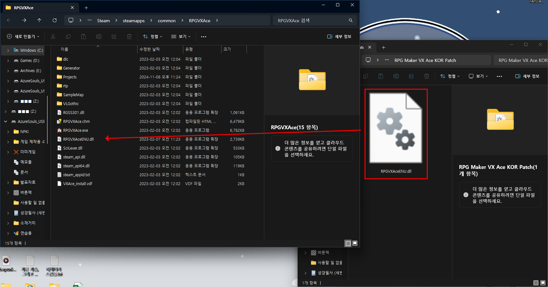
Task: Click the Forward navigation arrow
Action: 24,20
